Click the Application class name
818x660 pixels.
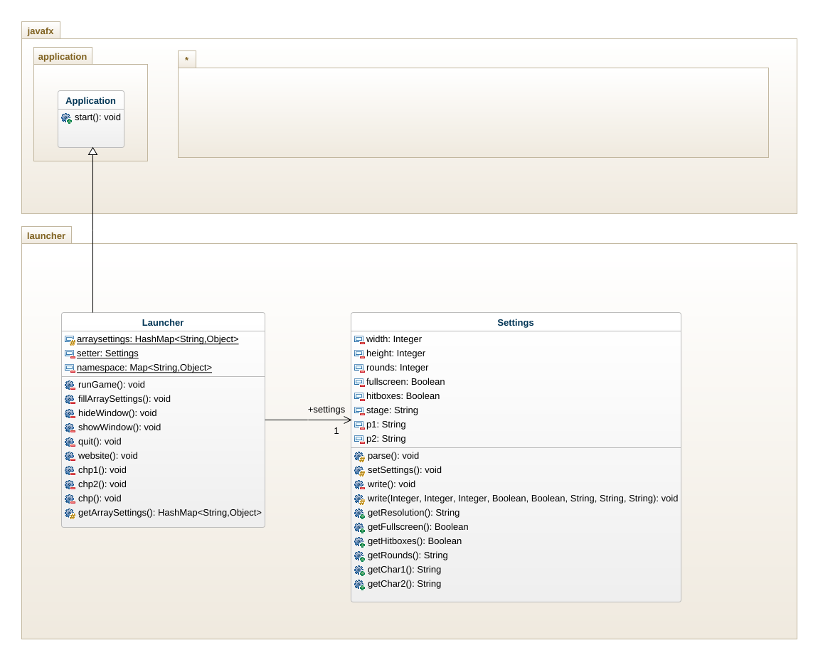[91, 100]
